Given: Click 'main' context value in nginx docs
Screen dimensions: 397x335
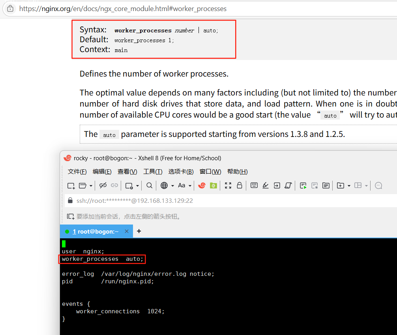Looking at the screenshot, I should point(121,51).
